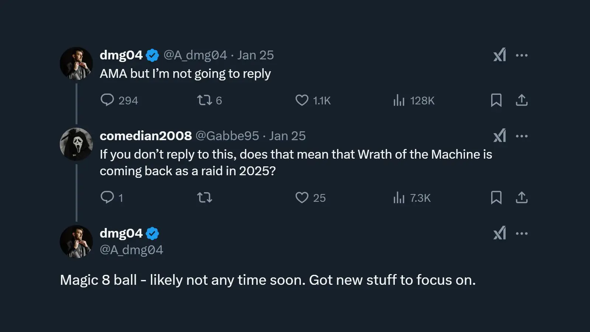Share comedian2008's reply

tap(522, 198)
